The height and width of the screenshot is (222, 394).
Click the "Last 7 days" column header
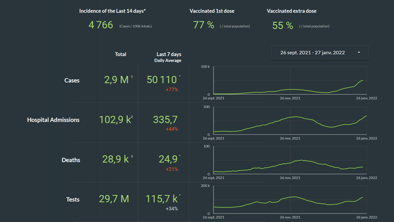(168, 54)
